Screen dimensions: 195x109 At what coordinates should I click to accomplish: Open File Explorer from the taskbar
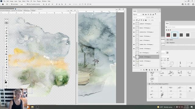32,107
